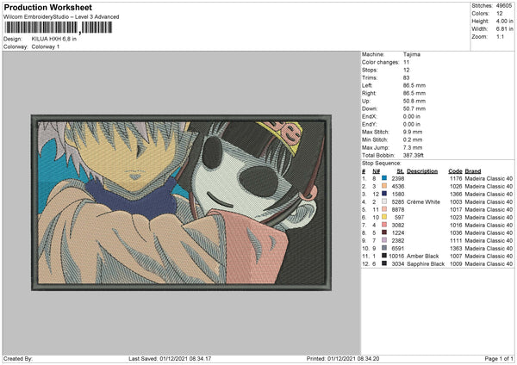This screenshot has height=365, width=517.
Task: Click the "Crème White" description text
Action: click(423, 202)
